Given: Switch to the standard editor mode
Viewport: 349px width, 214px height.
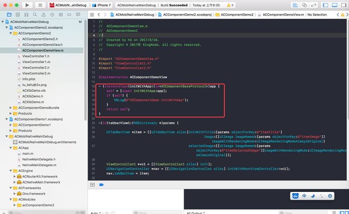Looking at the screenshot, I should click(x=295, y=5).
